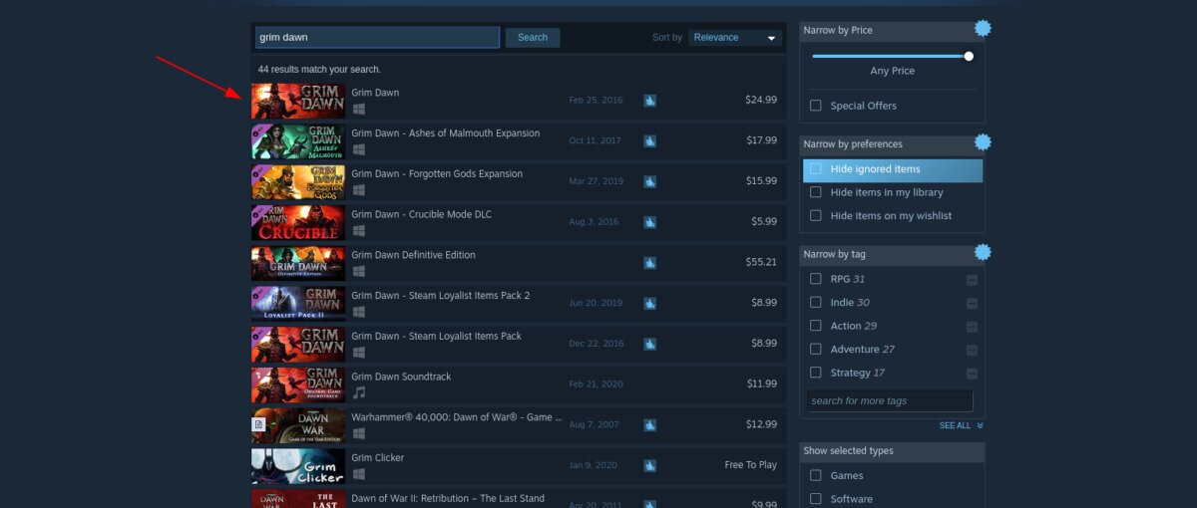The height and width of the screenshot is (508, 1197).
Task: Filter results by RPG tag
Action: (x=816, y=279)
